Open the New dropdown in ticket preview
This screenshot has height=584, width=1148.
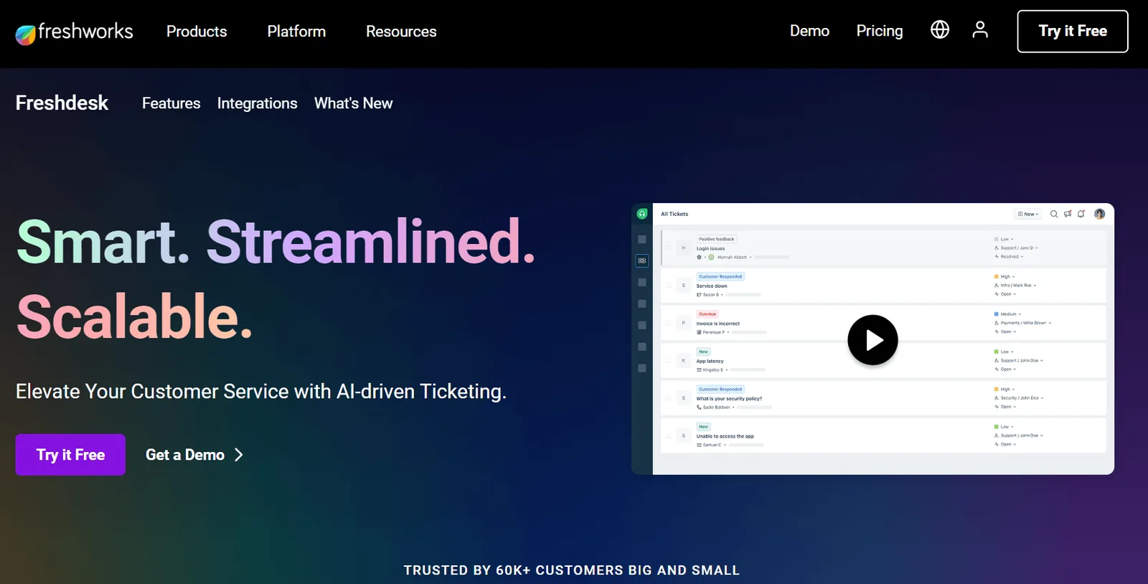click(1028, 214)
